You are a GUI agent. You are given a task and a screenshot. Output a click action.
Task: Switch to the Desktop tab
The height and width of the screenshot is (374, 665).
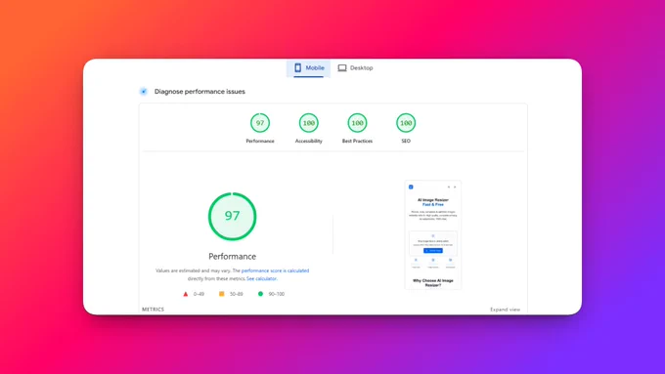pyautogui.click(x=355, y=68)
